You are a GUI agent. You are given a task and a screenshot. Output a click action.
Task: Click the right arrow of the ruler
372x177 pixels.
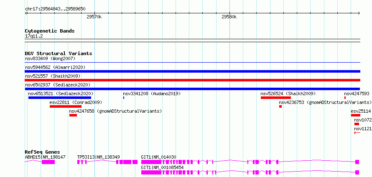[x=359, y=13]
